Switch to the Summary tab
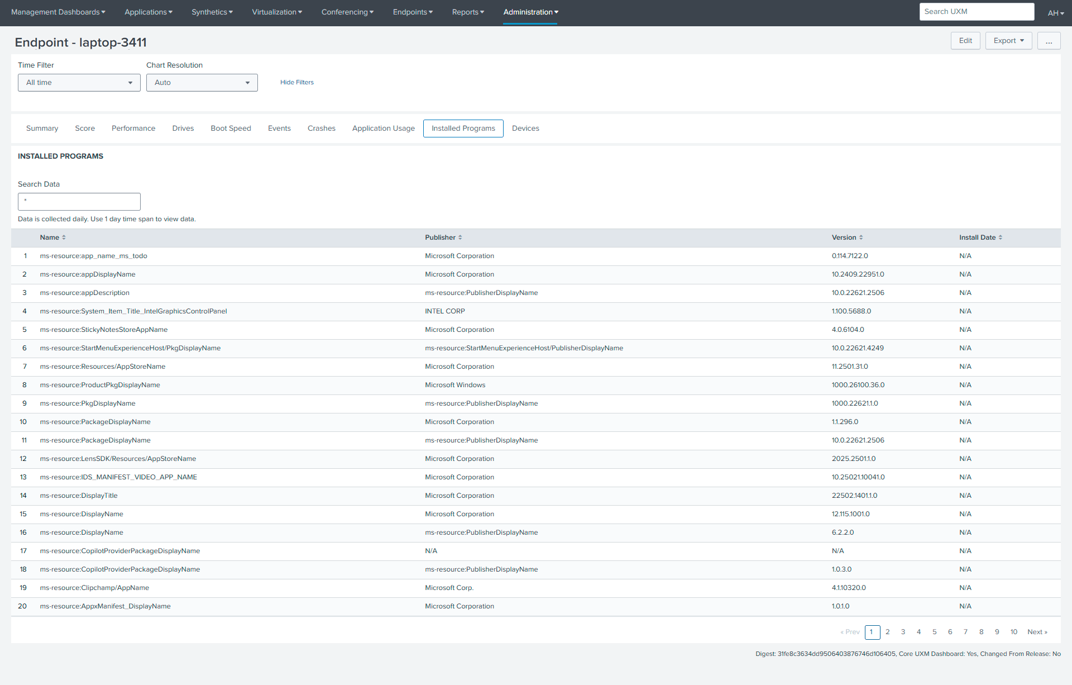 [42, 129]
